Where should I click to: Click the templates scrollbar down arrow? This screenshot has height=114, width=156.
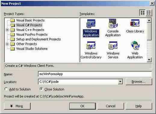coord(149,60)
